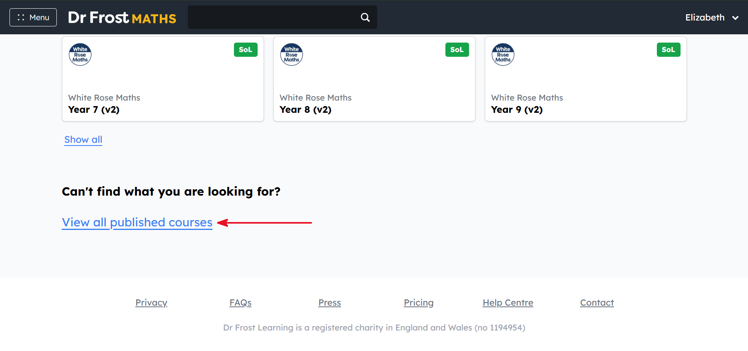The image size is (748, 351).
Task: Click the SoL badge on Year 9 card
Action: 668,50
